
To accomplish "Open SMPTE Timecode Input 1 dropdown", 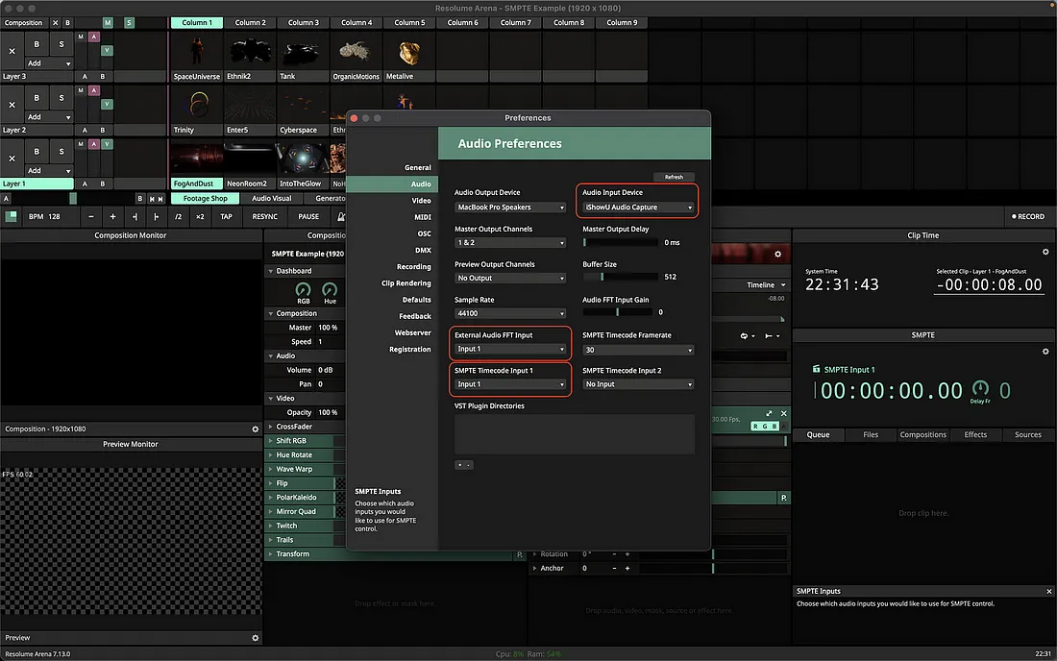I will (x=510, y=384).
